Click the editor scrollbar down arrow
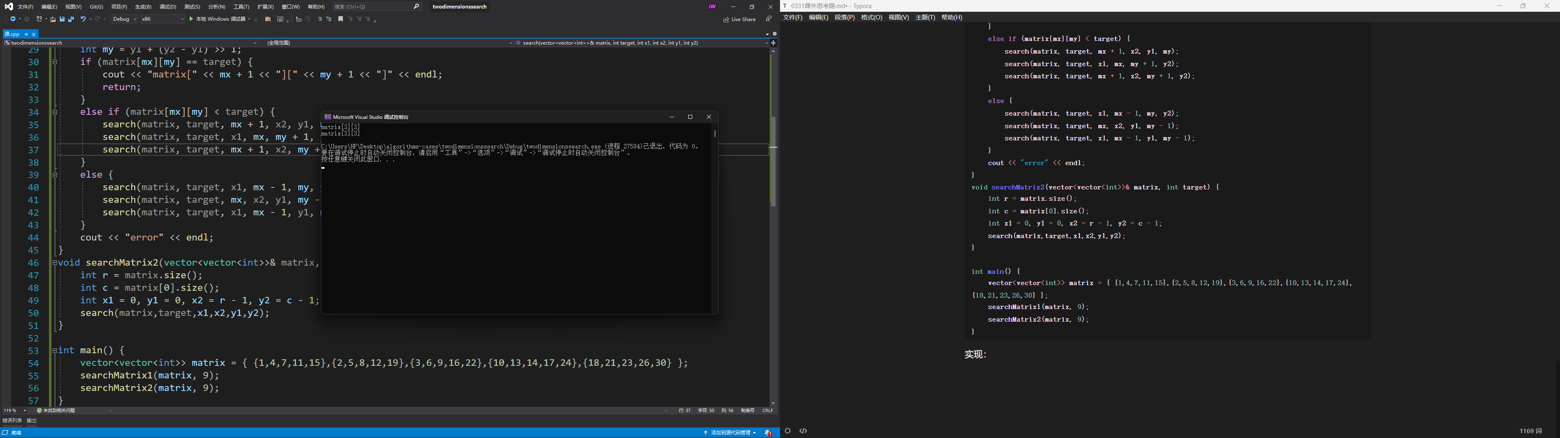The height and width of the screenshot is (438, 1560). [773, 403]
